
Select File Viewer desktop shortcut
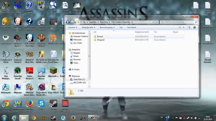pyautogui.click(x=53, y=6)
